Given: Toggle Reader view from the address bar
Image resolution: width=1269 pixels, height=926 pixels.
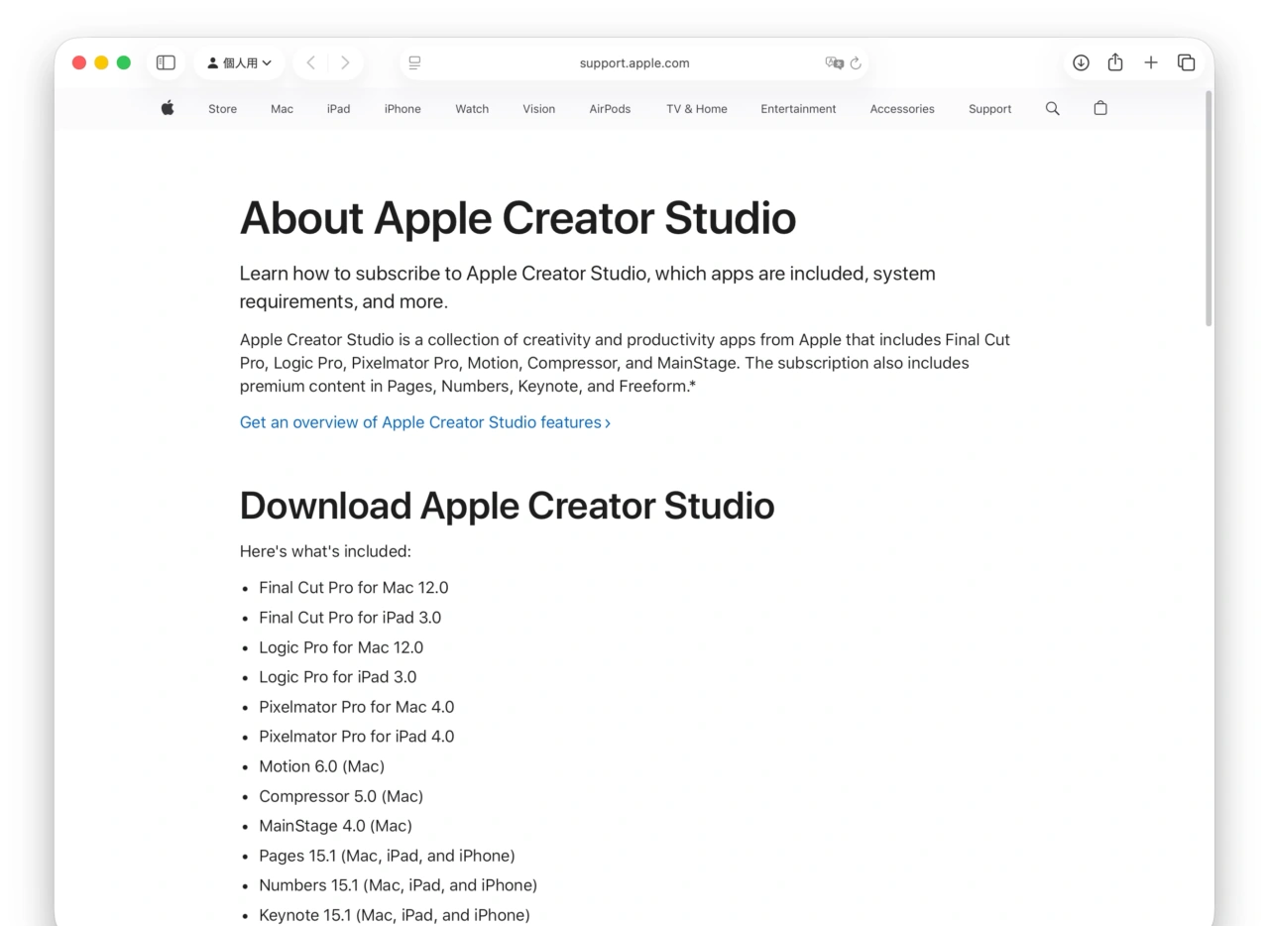Looking at the screenshot, I should tap(414, 62).
